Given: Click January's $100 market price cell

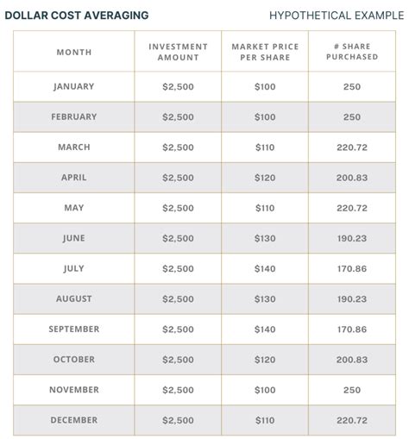Looking at the screenshot, I should click(265, 86).
